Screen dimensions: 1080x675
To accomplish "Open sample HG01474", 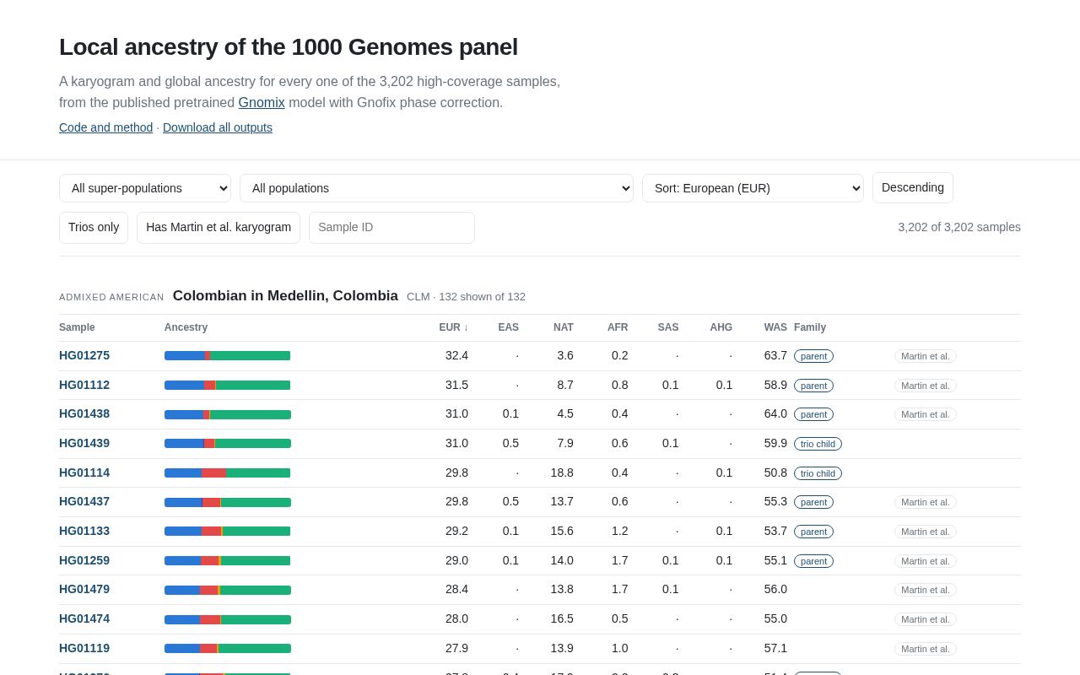I will pos(84,618).
